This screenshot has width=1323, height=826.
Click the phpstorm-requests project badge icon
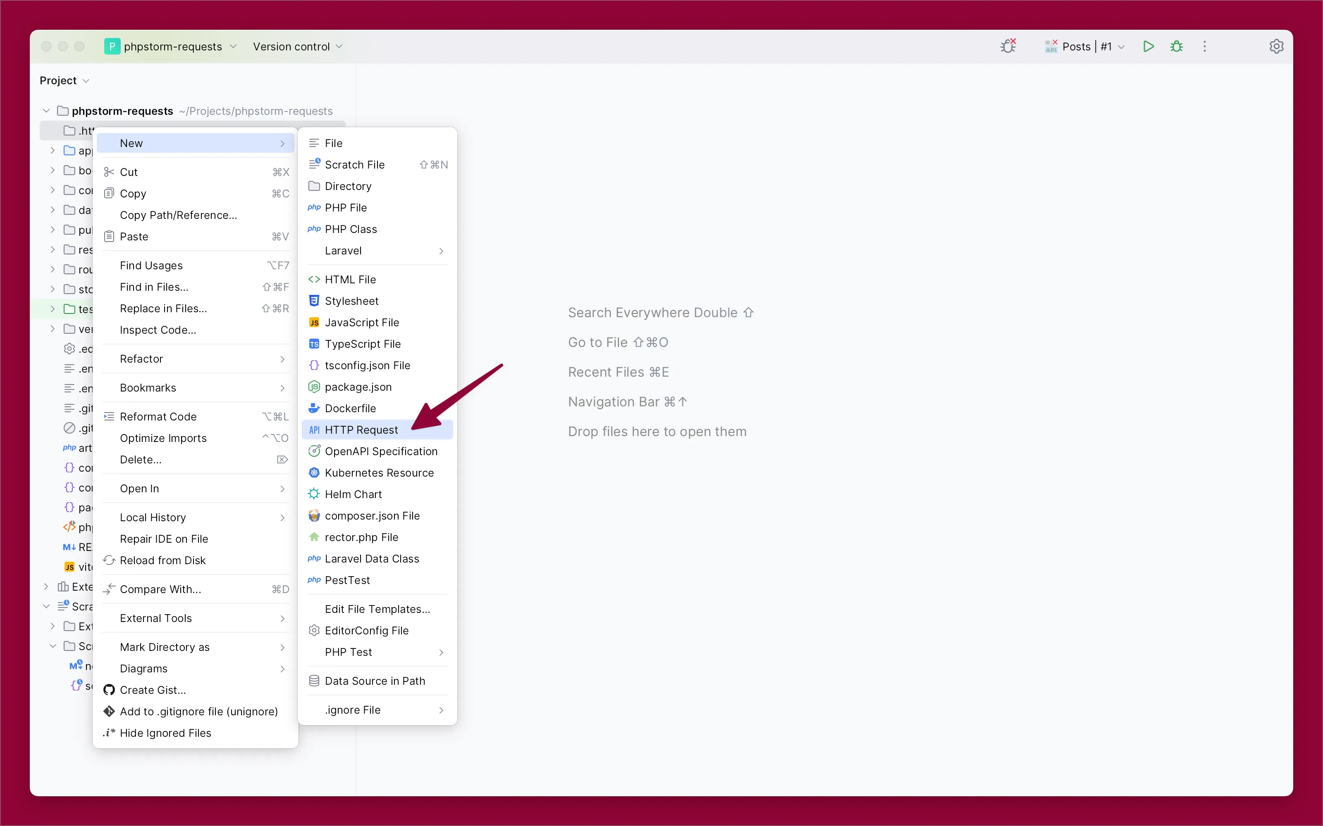click(112, 46)
